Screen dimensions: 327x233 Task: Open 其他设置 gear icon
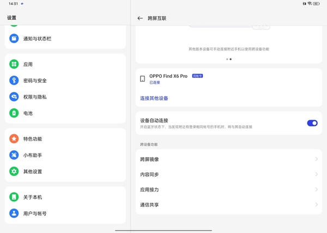(14, 171)
